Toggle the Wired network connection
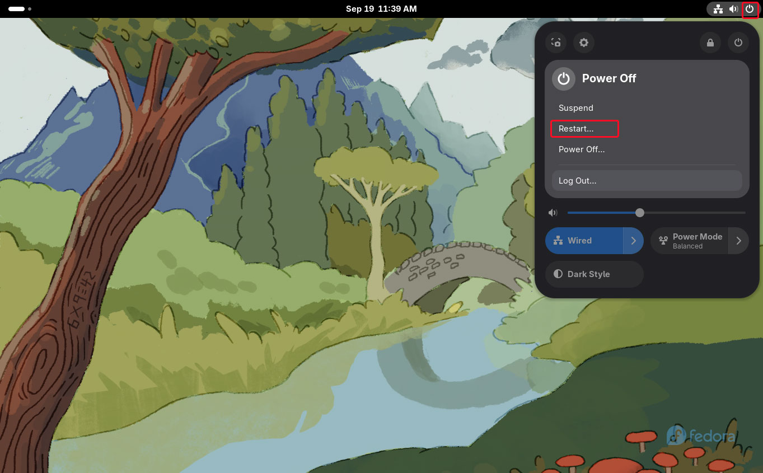The height and width of the screenshot is (473, 763). (x=584, y=241)
